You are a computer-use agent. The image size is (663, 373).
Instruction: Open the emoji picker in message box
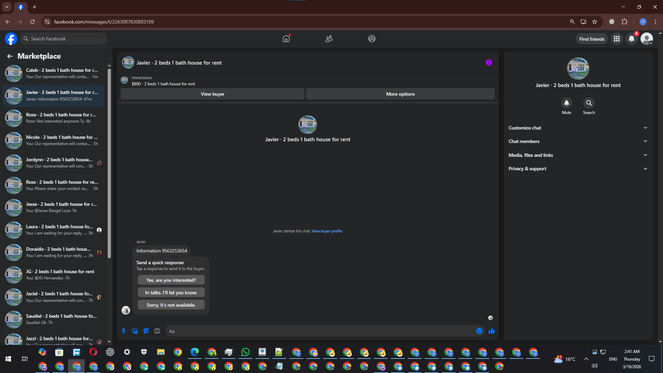pyautogui.click(x=479, y=331)
